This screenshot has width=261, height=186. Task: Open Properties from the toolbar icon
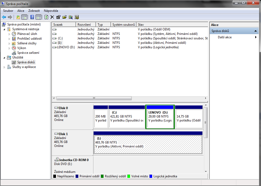click(58, 17)
